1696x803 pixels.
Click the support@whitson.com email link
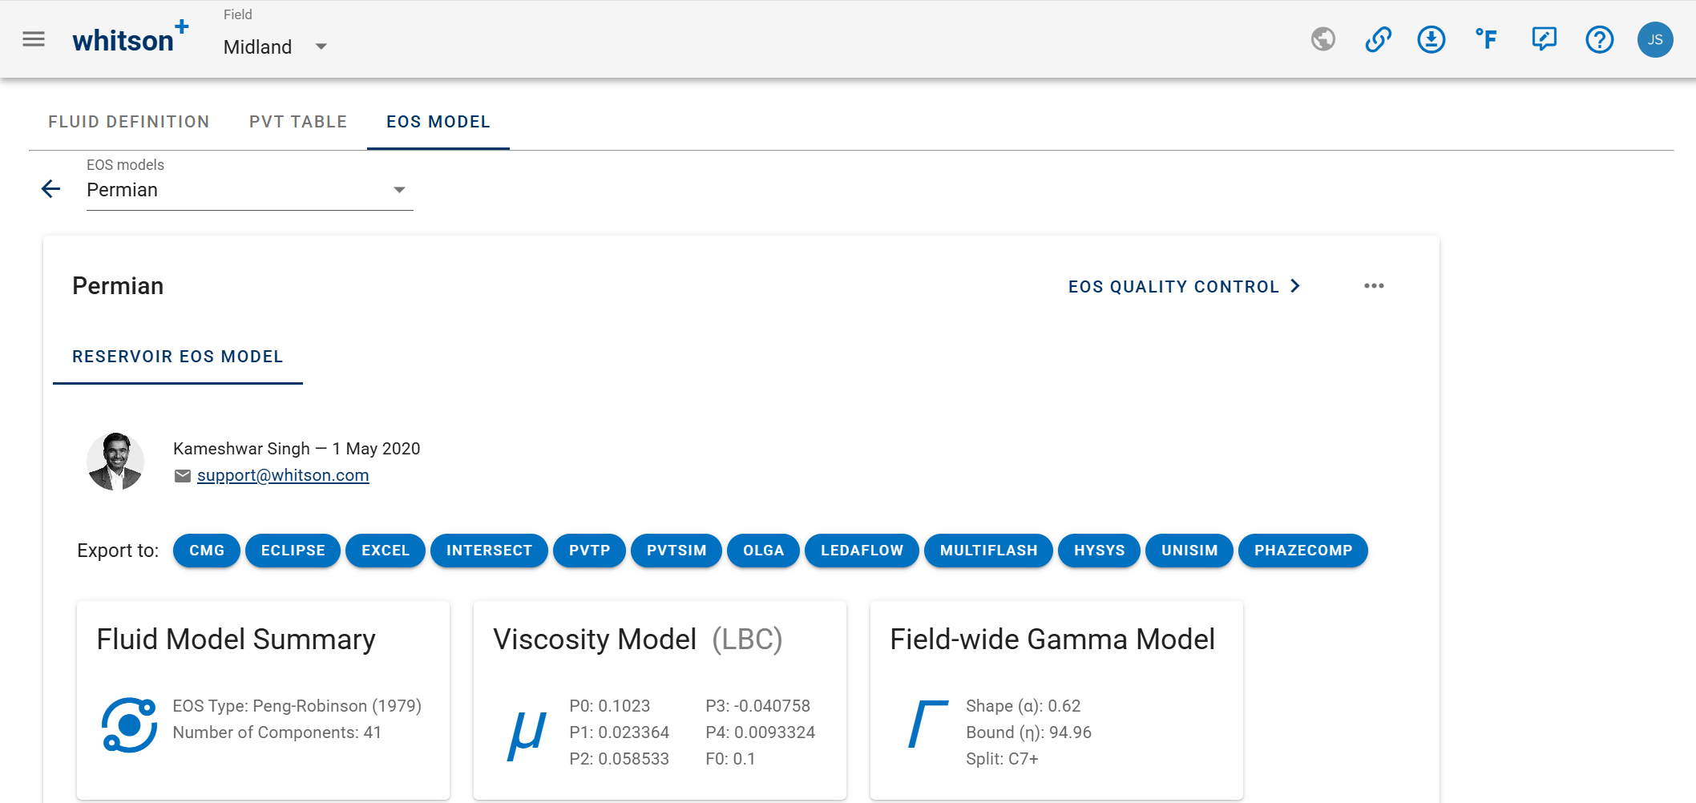(x=283, y=475)
